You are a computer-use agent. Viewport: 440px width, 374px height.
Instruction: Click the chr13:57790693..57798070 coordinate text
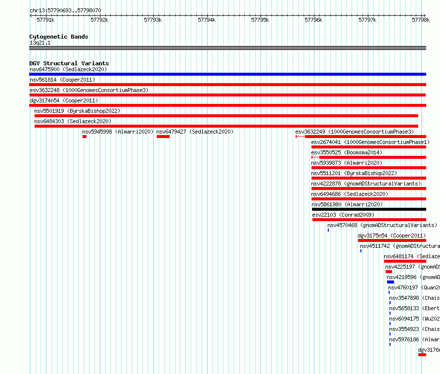[65, 10]
